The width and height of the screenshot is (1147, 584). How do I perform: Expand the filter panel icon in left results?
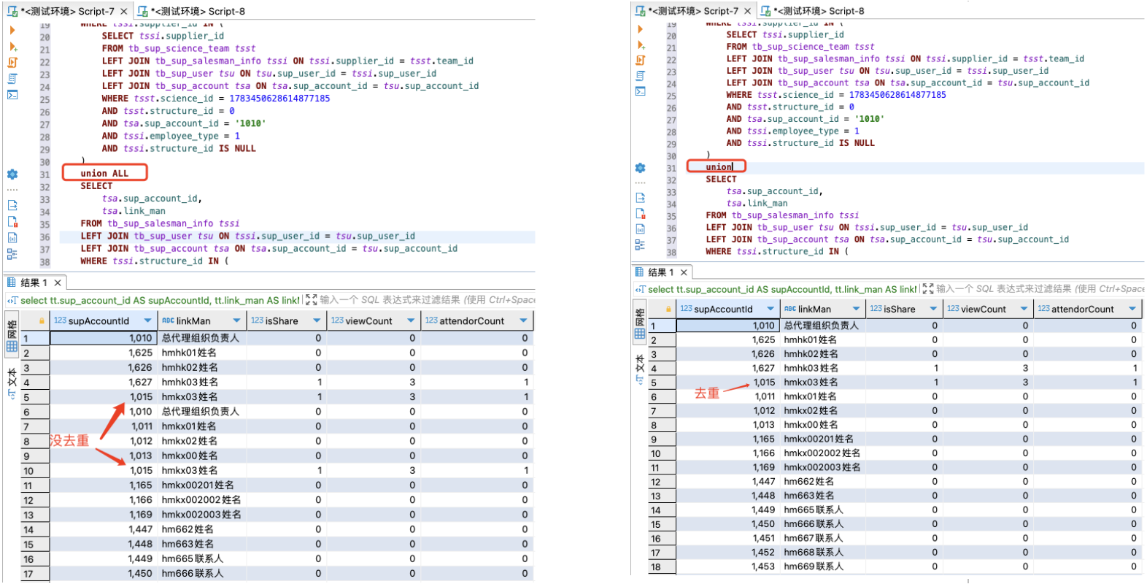311,300
